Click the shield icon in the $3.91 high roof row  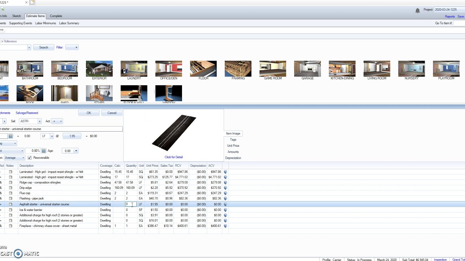(x=225, y=215)
